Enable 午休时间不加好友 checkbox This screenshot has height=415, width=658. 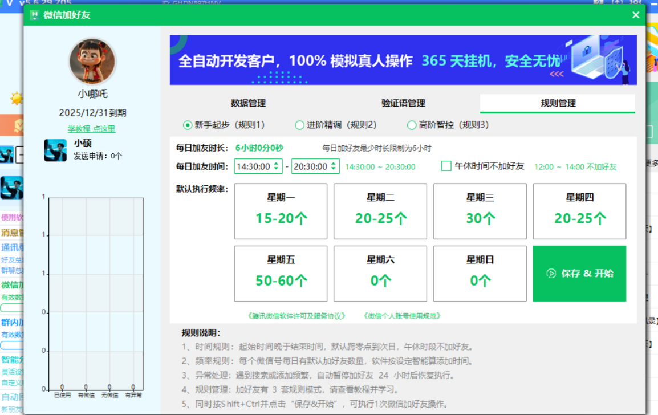(x=446, y=166)
